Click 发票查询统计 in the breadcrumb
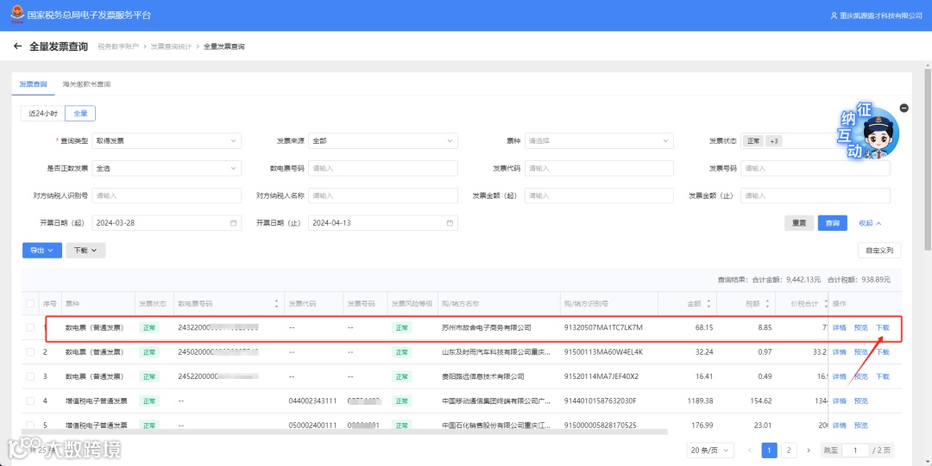Image resolution: width=932 pixels, height=466 pixels. (171, 47)
